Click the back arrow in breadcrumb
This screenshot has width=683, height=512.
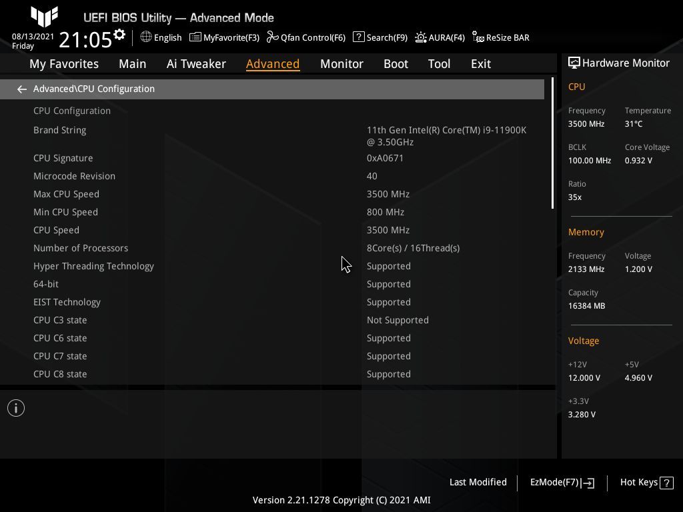click(21, 89)
